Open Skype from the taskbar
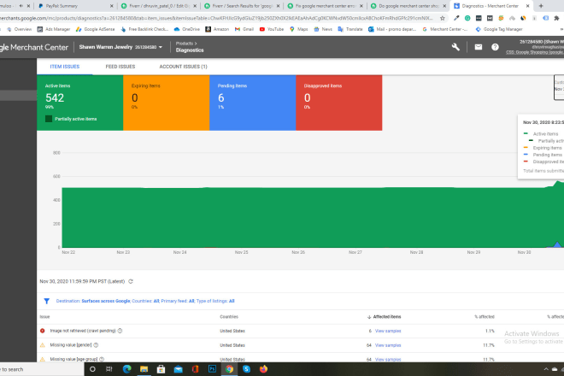The image size is (564, 376). pyautogui.click(x=246, y=369)
